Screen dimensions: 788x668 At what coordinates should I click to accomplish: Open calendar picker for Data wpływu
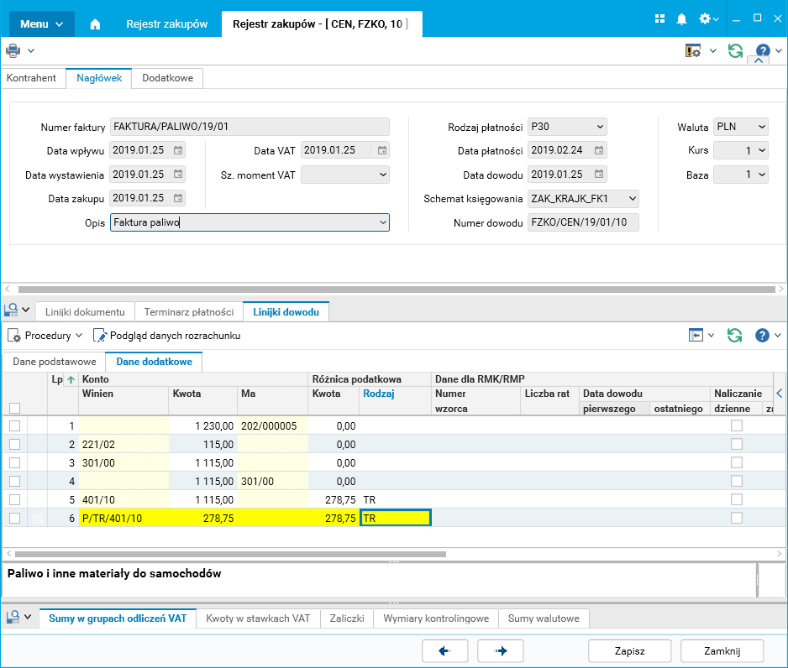[178, 151]
